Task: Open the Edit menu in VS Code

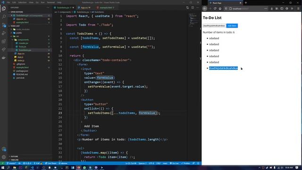Action: (14, 2)
